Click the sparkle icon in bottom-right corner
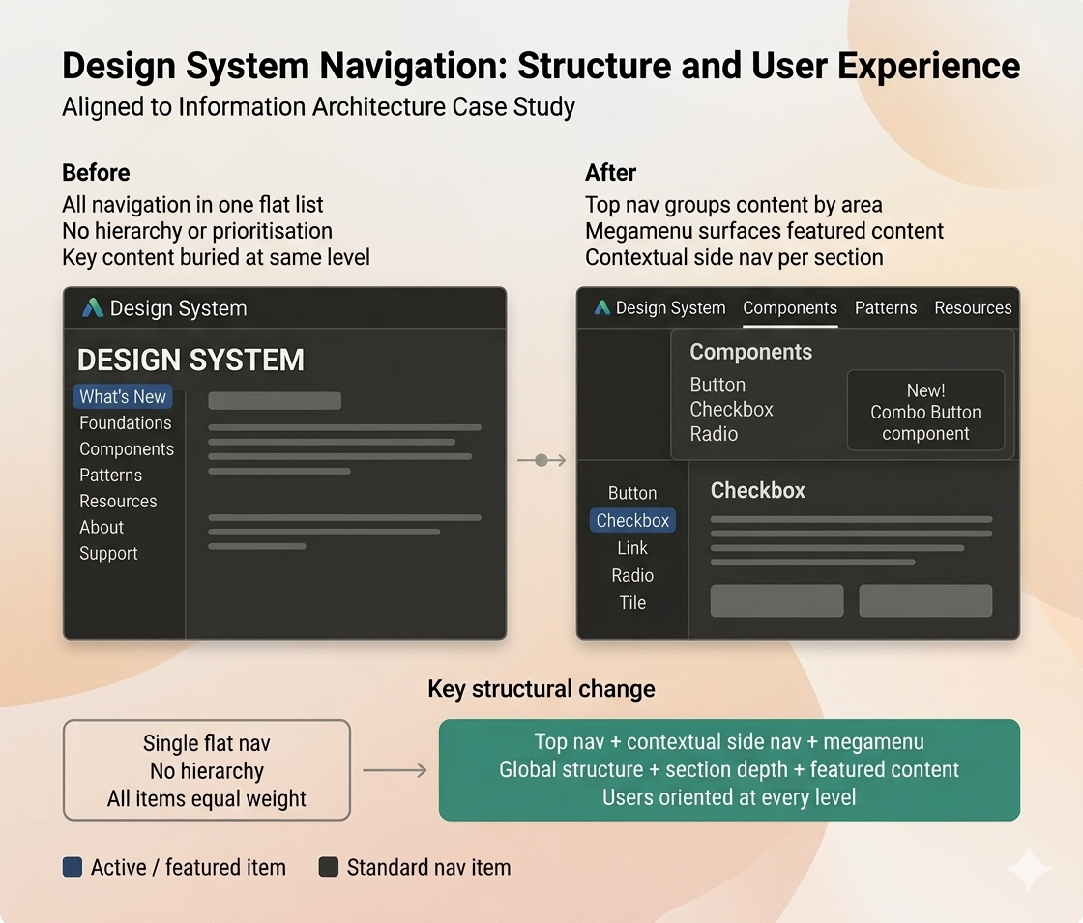This screenshot has width=1083, height=923. 1029,868
